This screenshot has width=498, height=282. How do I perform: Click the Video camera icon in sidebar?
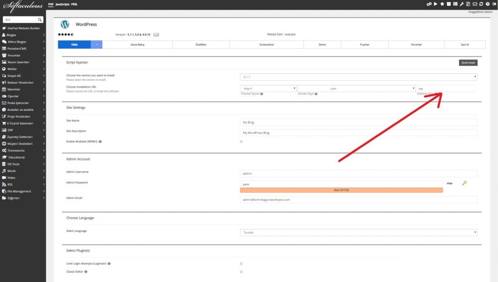(x=4, y=178)
